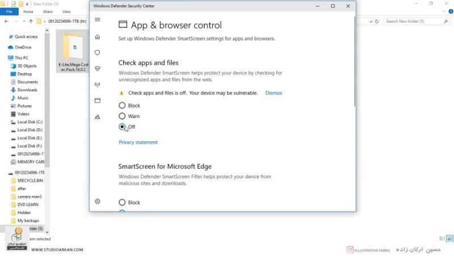The width and height of the screenshot is (454, 256).
Task: Open the after folder in navigation pane
Action: [19, 188]
